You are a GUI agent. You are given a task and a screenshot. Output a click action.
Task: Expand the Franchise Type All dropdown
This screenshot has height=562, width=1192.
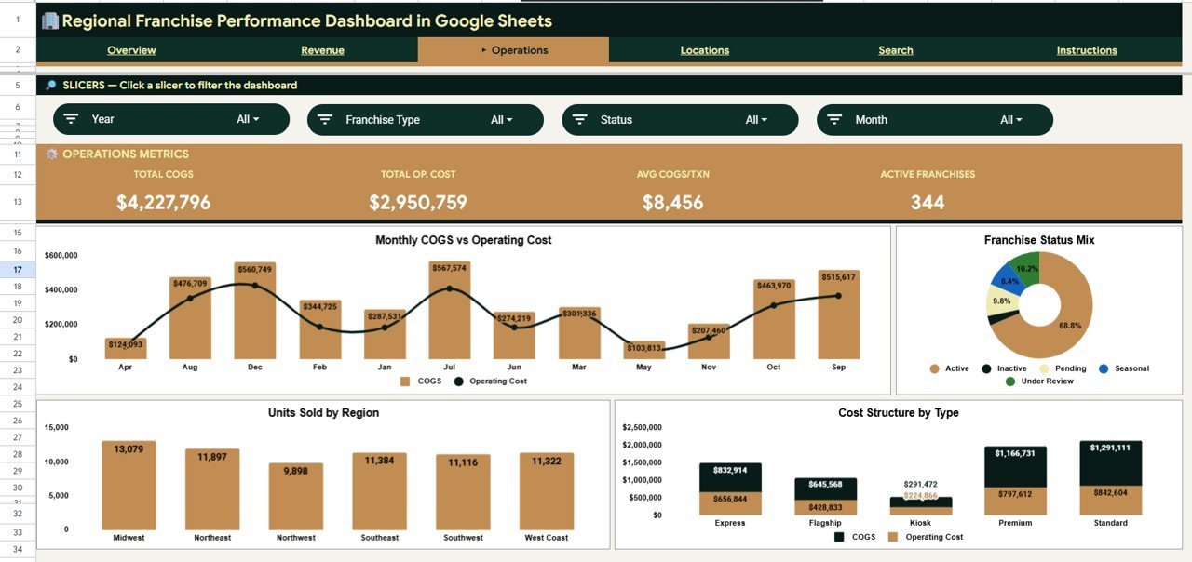pos(503,119)
